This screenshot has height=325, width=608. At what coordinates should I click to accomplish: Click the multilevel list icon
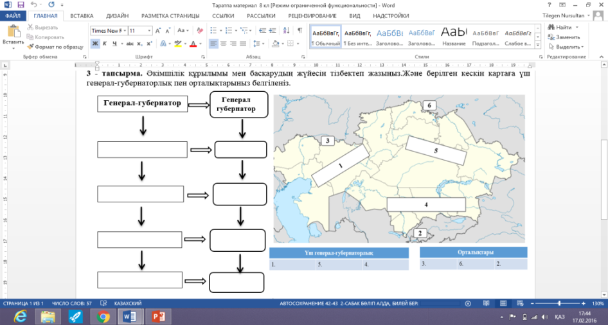tap(244, 31)
